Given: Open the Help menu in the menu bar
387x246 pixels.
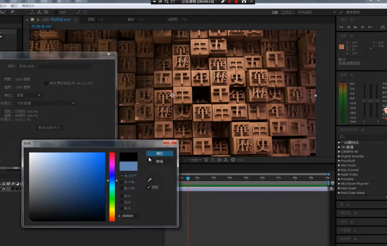Looking at the screenshot, I should pyautogui.click(x=28, y=5).
